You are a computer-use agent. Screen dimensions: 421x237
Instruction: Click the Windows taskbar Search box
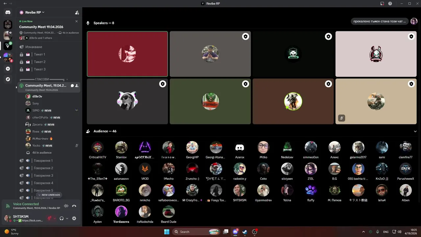tap(196, 231)
